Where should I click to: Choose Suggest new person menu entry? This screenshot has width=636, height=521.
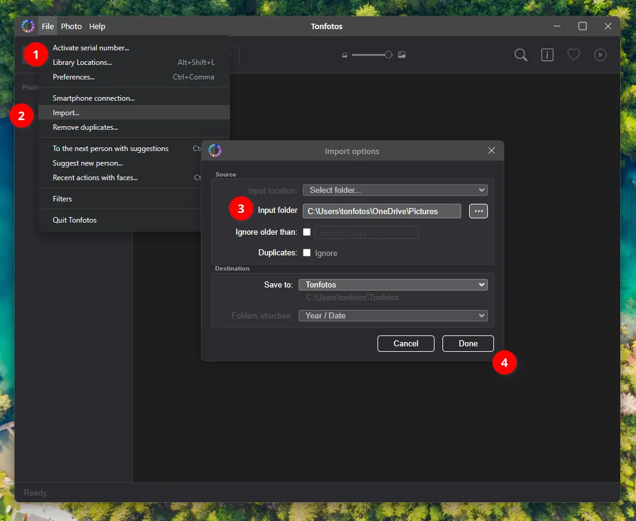[x=120, y=163]
